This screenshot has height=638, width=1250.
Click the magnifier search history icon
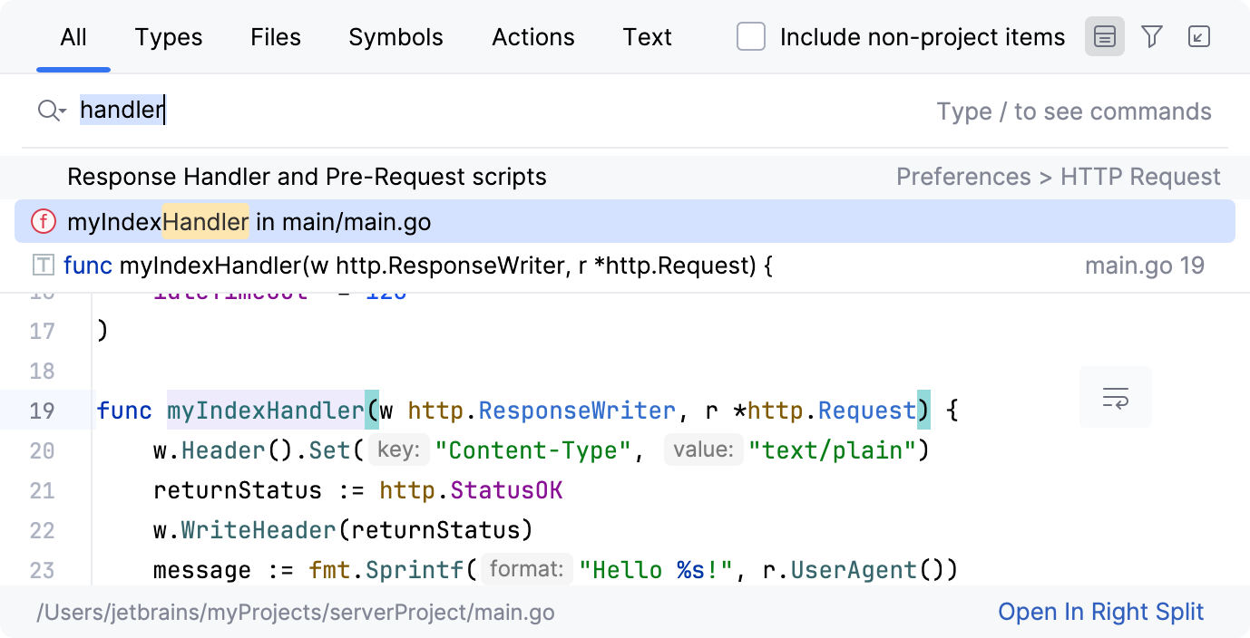click(51, 111)
